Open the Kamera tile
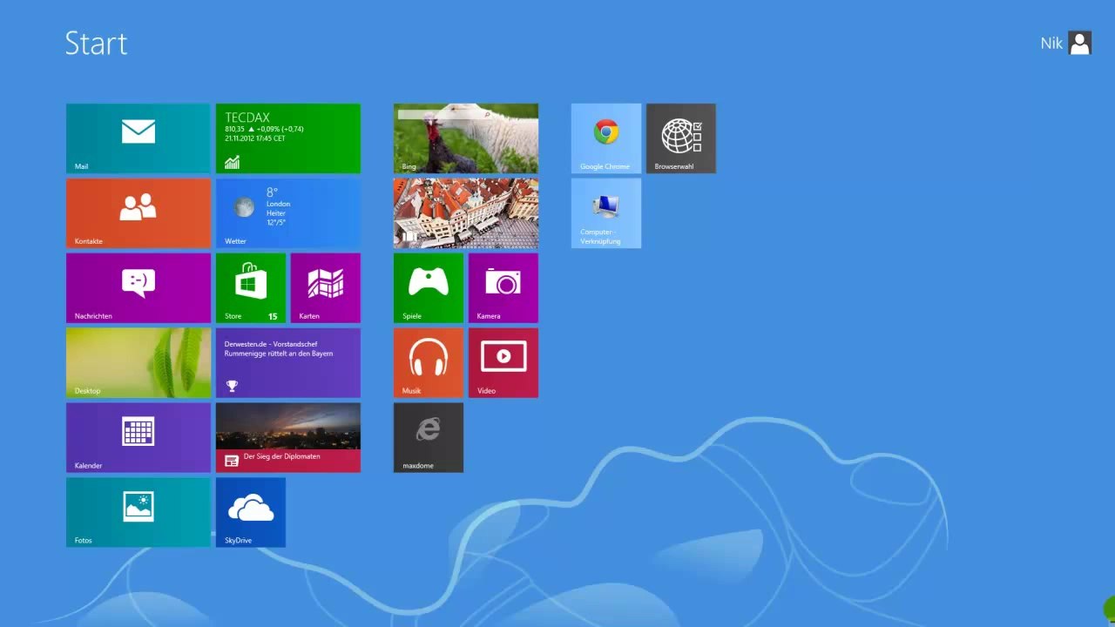Screen dimensions: 1115x627 pyautogui.click(x=503, y=288)
